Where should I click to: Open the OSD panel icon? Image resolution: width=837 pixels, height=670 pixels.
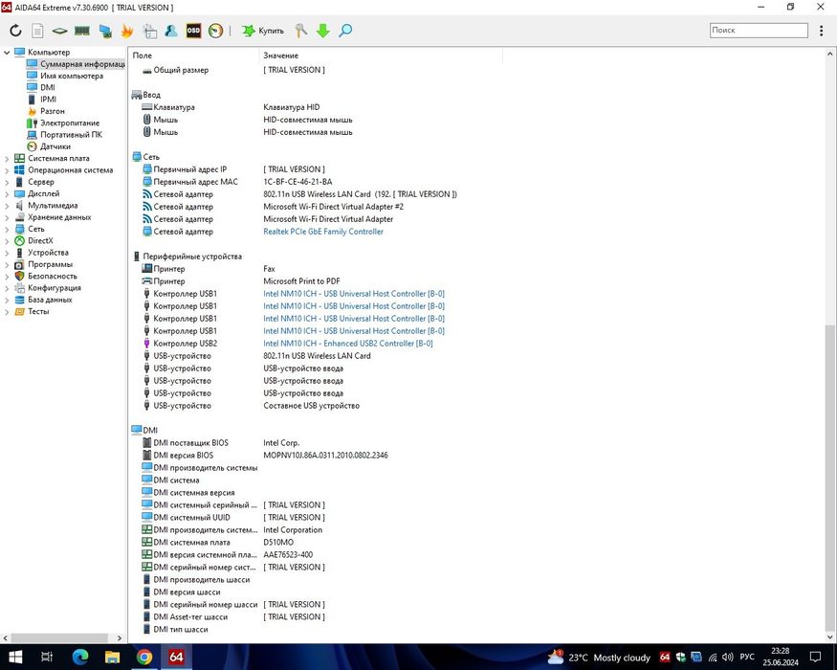[x=193, y=31]
